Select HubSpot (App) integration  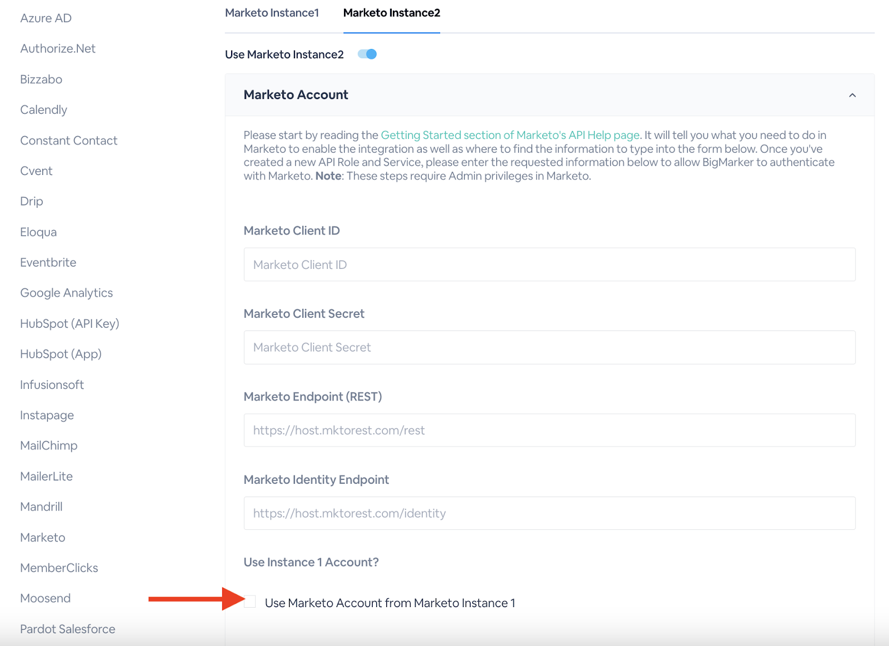(61, 354)
